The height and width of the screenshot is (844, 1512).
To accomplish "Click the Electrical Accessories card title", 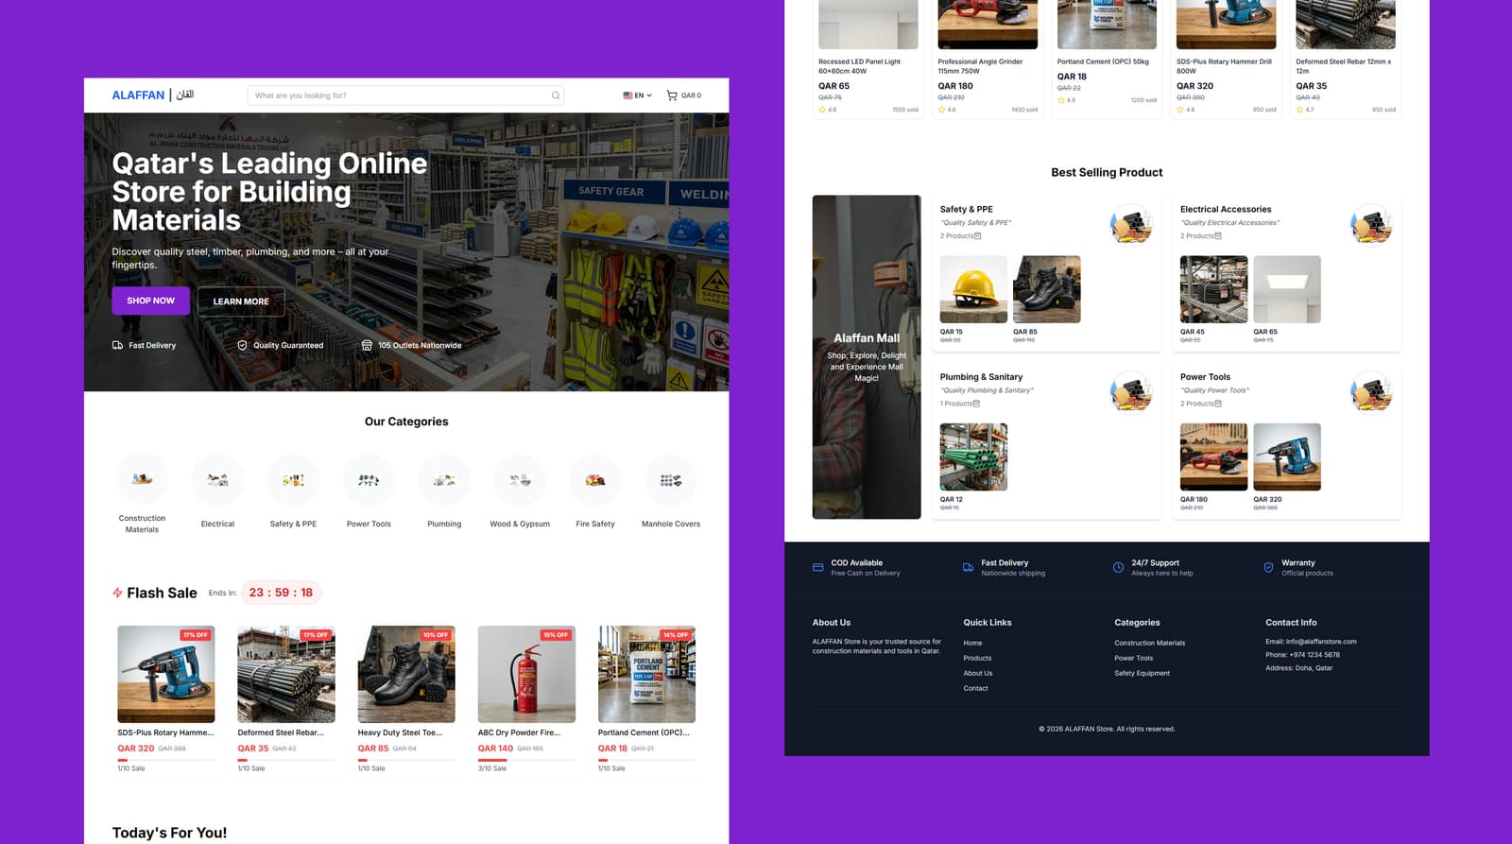I will (x=1226, y=210).
